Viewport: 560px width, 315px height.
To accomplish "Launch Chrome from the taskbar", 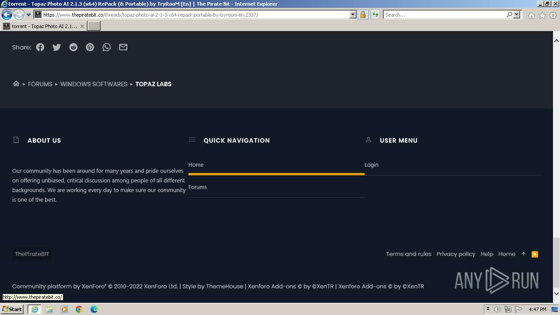I will [x=79, y=309].
